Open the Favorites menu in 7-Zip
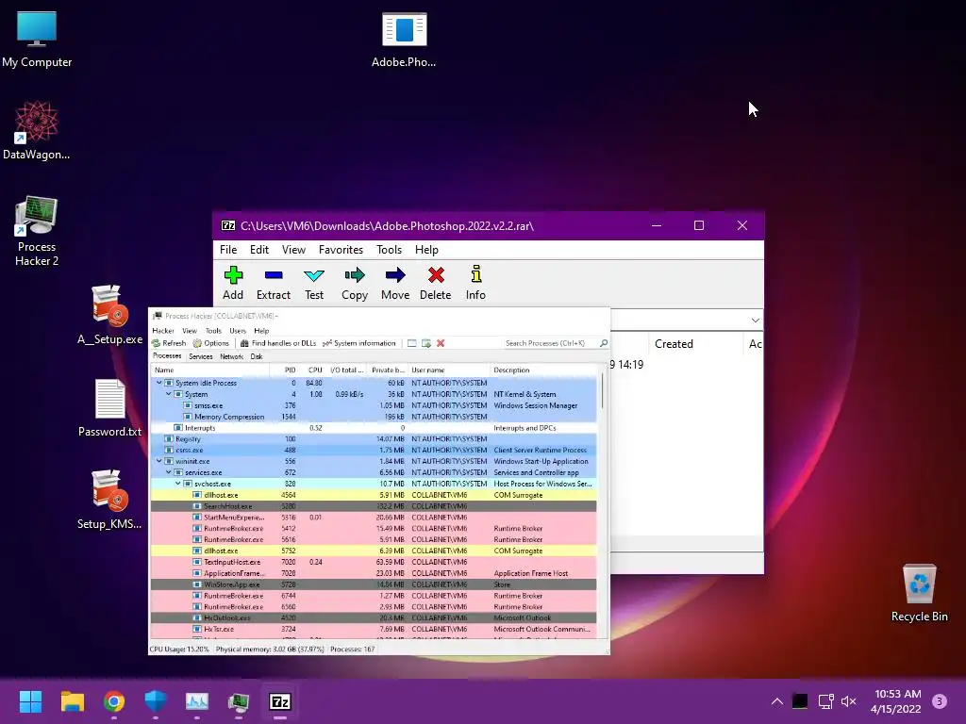This screenshot has width=966, height=724. click(341, 249)
